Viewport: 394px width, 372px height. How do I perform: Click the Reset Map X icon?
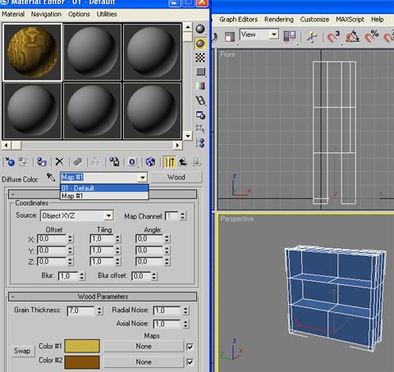[x=59, y=161]
